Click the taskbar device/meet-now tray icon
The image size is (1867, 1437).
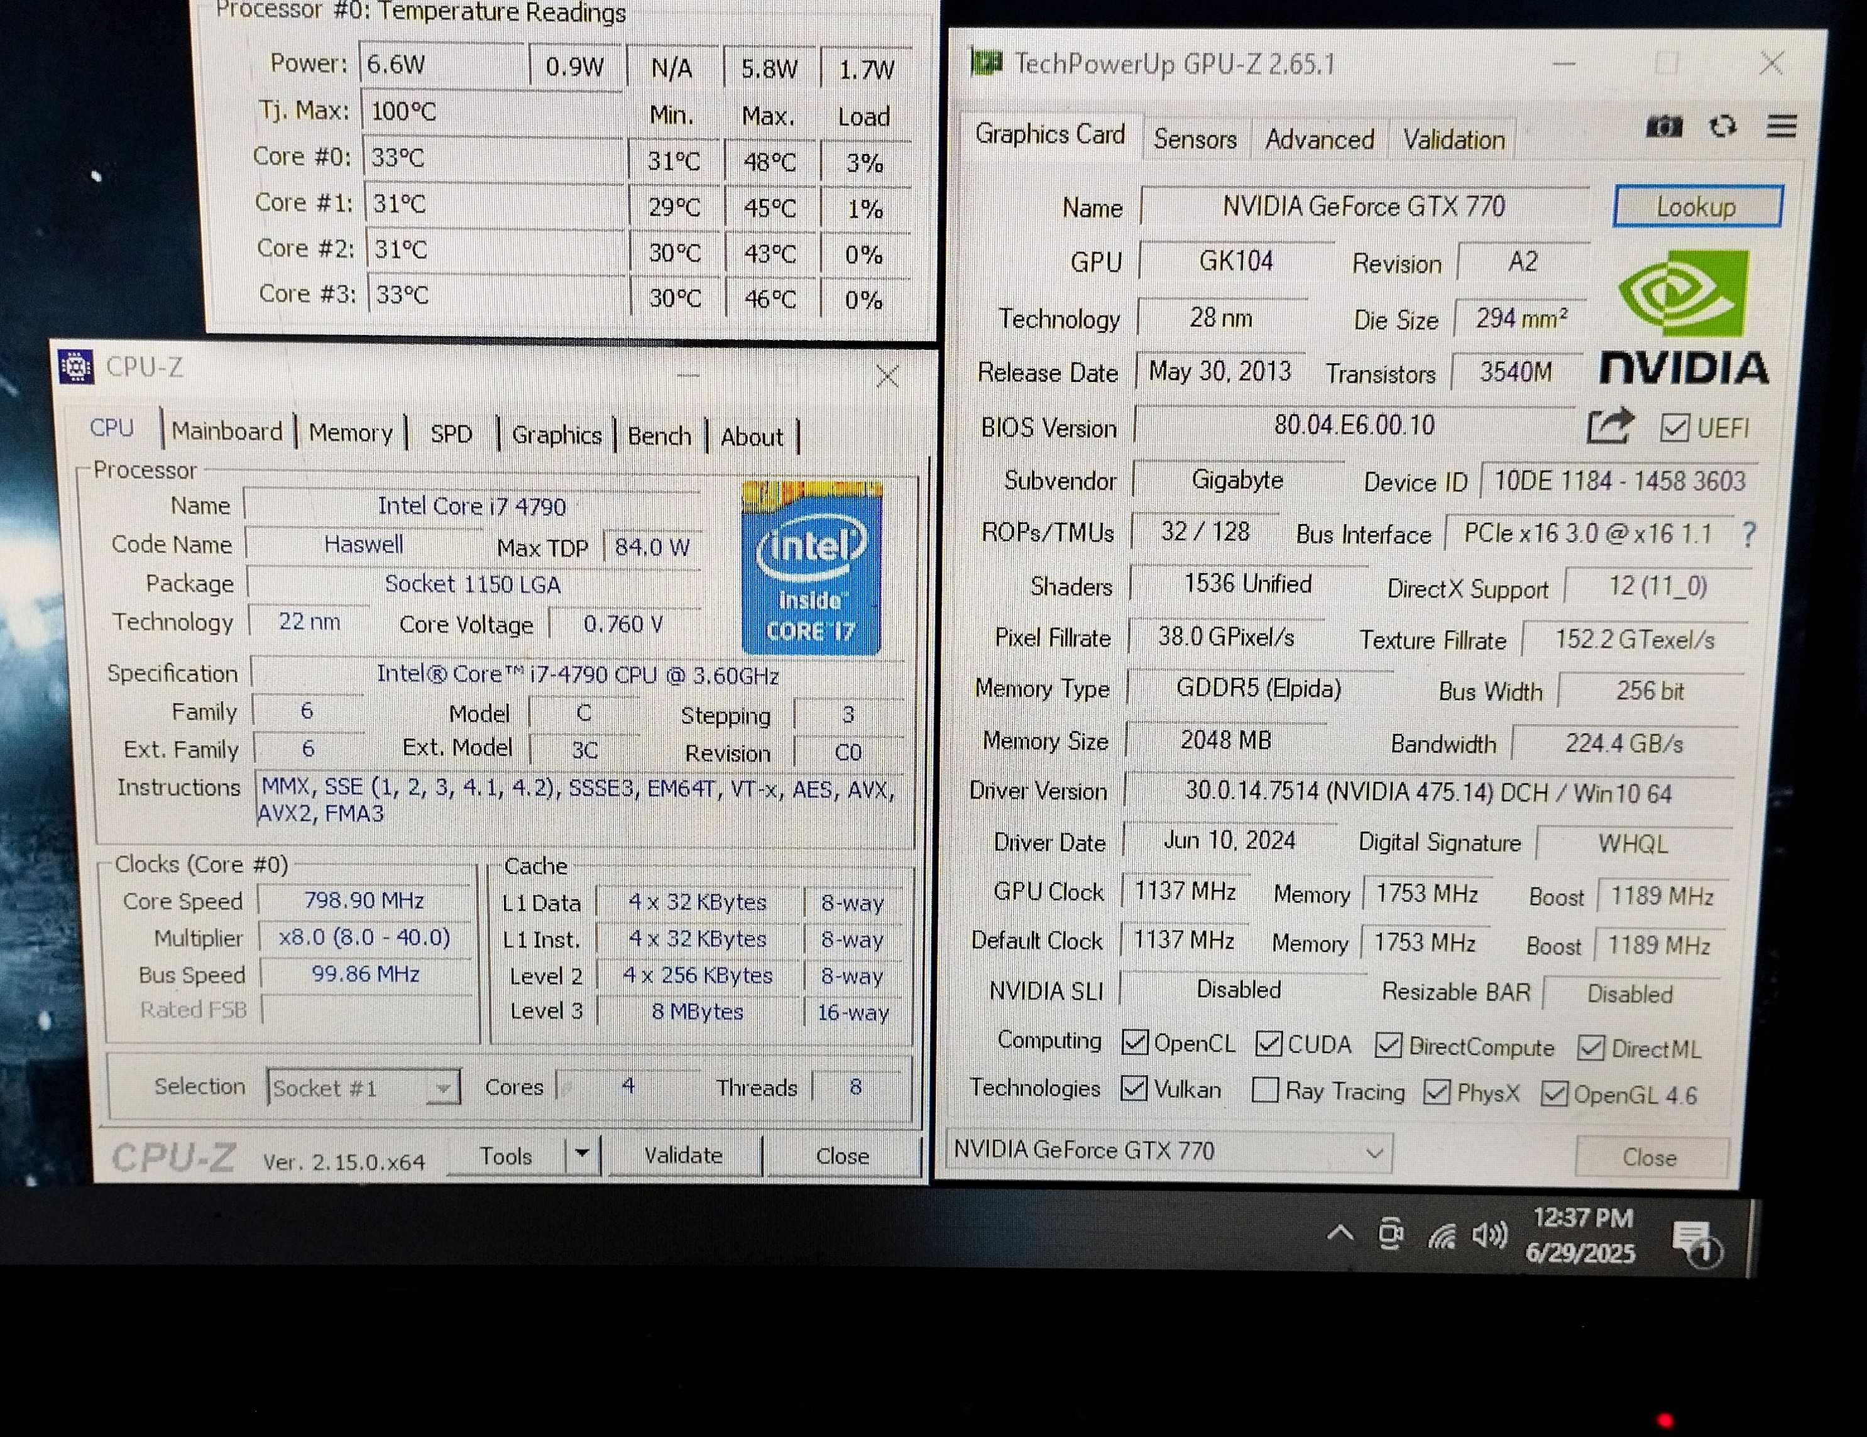1391,1233
